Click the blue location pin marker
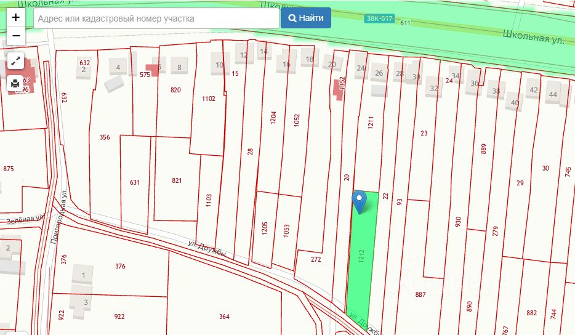Screen dimensions: 575x335 pyautogui.click(x=360, y=202)
